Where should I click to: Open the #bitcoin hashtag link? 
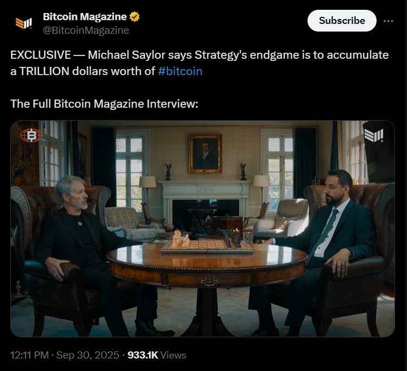180,71
